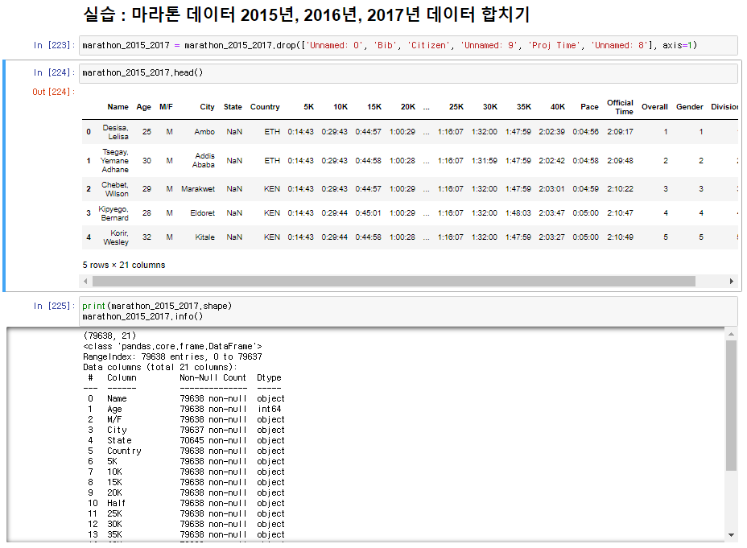Screen dimensions: 747x548
Task: Click the Country column header
Action: [265, 107]
